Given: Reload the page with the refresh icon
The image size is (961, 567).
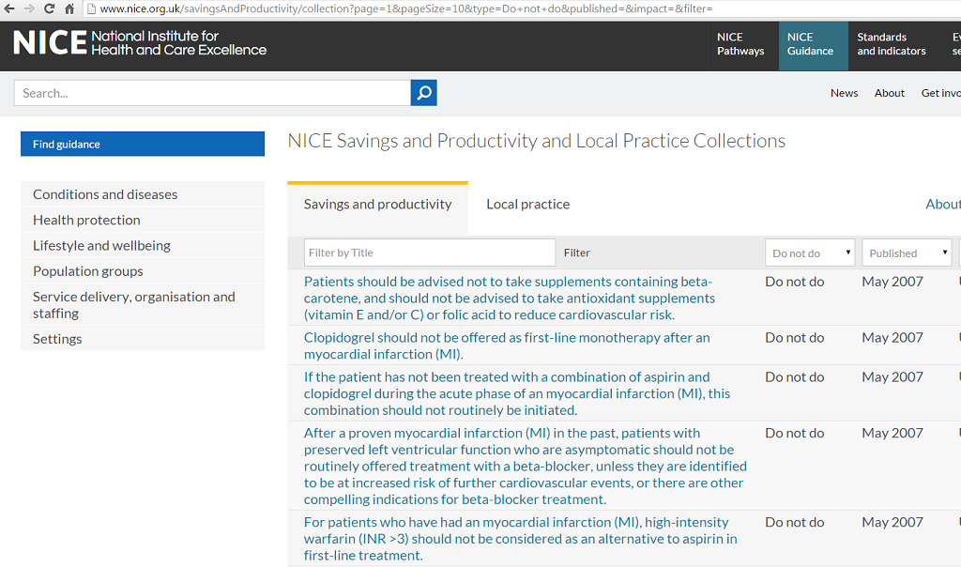Looking at the screenshot, I should (50, 8).
